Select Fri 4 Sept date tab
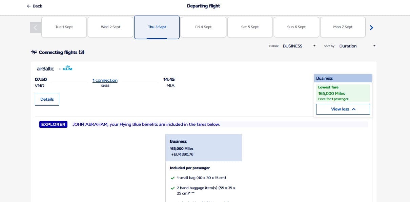The height and width of the screenshot is (202, 410). [203, 27]
